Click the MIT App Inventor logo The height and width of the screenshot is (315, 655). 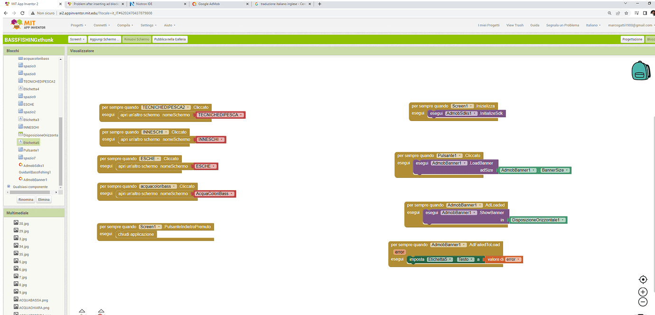click(x=28, y=25)
